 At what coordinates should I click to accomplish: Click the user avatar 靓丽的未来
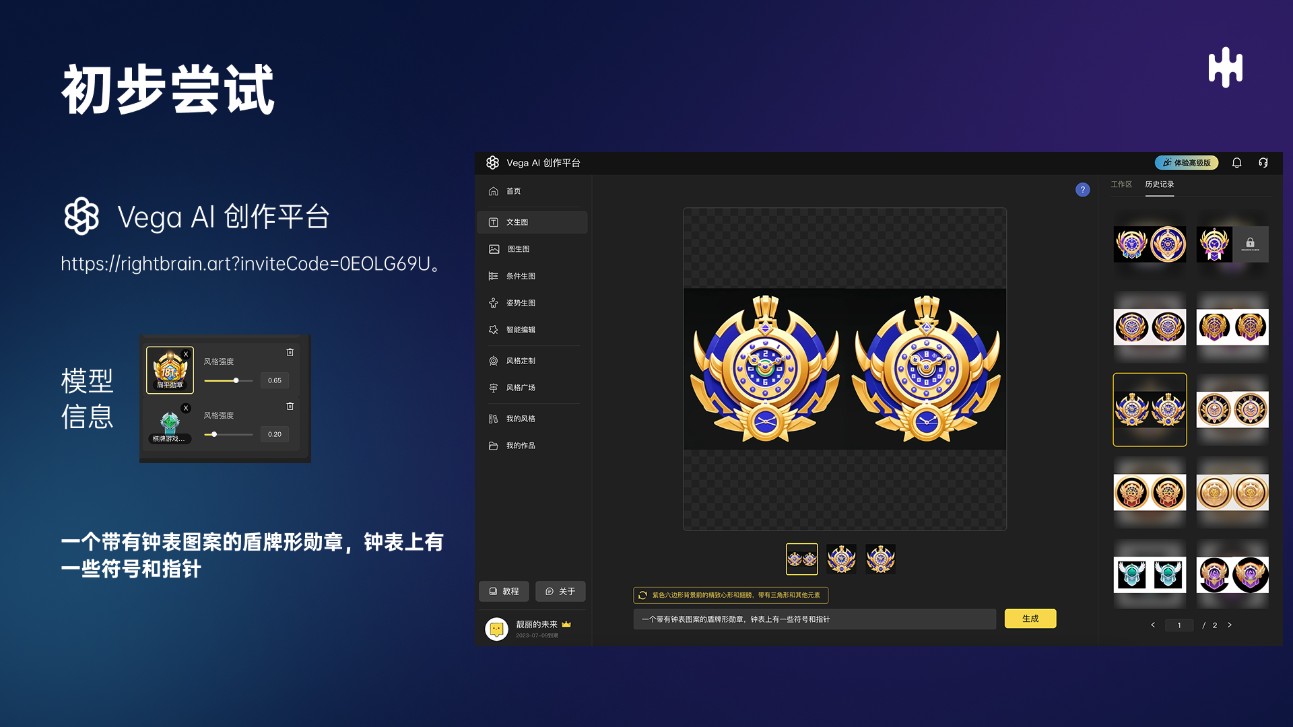[497, 629]
